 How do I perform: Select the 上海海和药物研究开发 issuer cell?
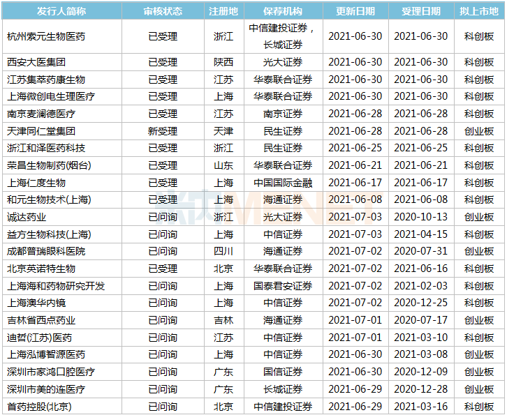coord(61,286)
